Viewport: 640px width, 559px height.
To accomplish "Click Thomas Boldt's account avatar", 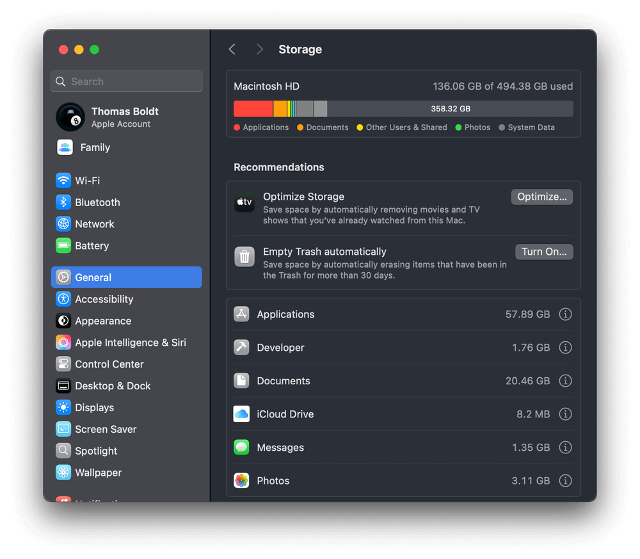I will (x=70, y=117).
